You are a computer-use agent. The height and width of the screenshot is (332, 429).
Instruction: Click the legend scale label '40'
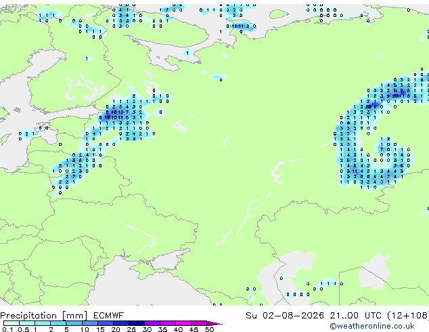click(178, 329)
